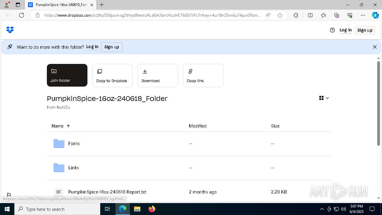Click Sign up button in banner
Screen dimensions: 382x215
(112, 47)
